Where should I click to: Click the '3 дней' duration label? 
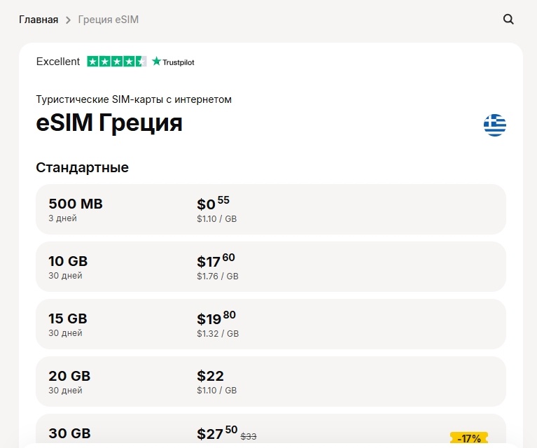(63, 218)
